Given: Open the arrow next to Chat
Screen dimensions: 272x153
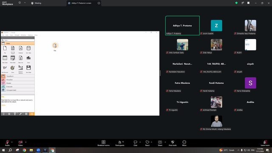Looking at the screenshot, I should (140, 142).
